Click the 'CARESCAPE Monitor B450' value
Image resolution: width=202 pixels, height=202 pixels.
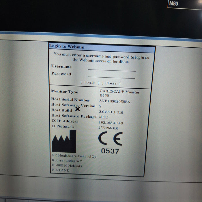pos(119,93)
